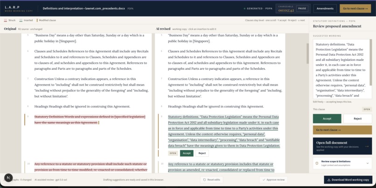Click the chargeable timer 00:02:42

(286, 10)
